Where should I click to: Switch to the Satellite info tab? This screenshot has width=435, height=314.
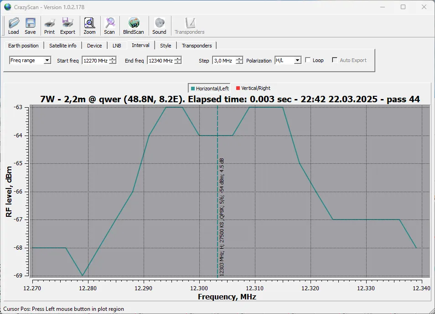coord(63,46)
